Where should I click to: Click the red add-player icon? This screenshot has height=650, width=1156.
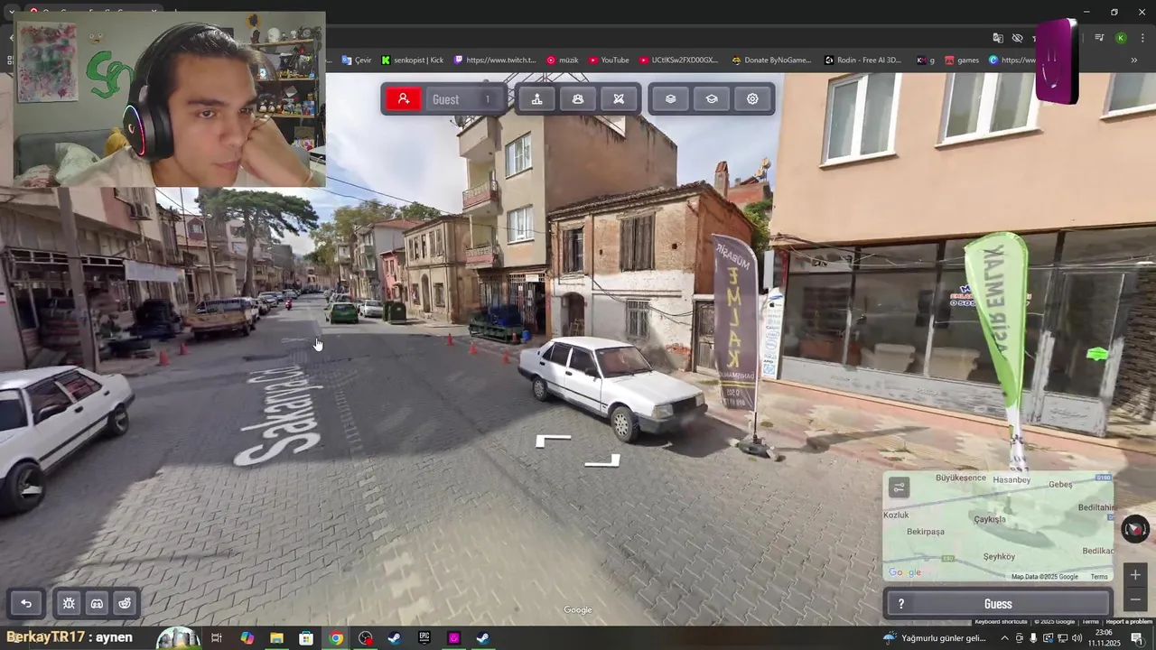click(x=404, y=99)
